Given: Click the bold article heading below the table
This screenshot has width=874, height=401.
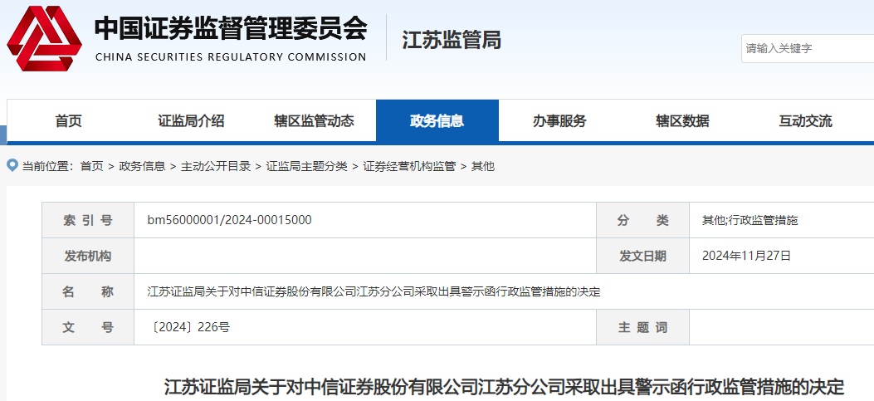Looking at the screenshot, I should 505,386.
